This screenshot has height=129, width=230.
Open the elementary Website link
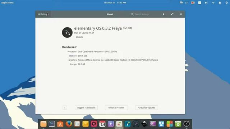point(79,37)
